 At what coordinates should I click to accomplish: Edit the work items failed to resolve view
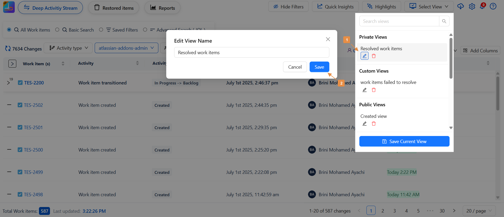[x=364, y=90]
